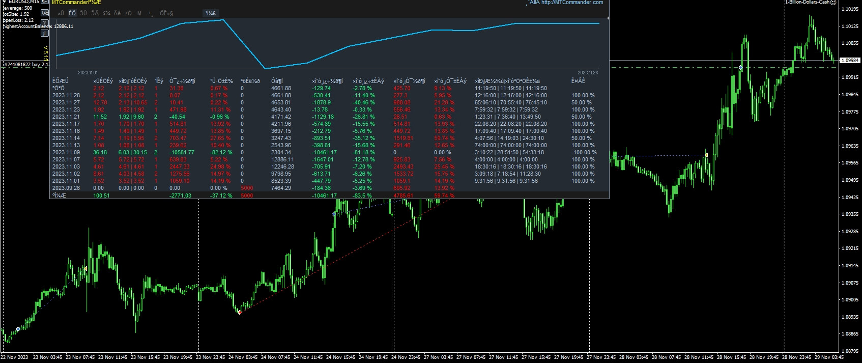Click the yellow arrow marker at dotted line end
863x363 pixels.
(x=706, y=155)
